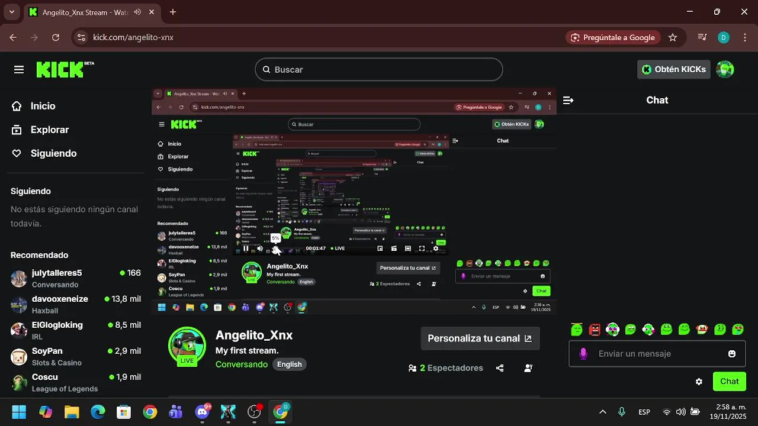Open the Conversando category link
758x426 pixels.
pos(242,364)
